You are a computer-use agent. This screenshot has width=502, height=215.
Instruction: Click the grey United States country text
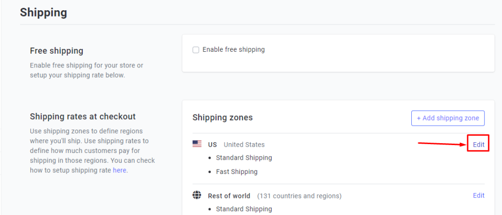[x=244, y=145]
